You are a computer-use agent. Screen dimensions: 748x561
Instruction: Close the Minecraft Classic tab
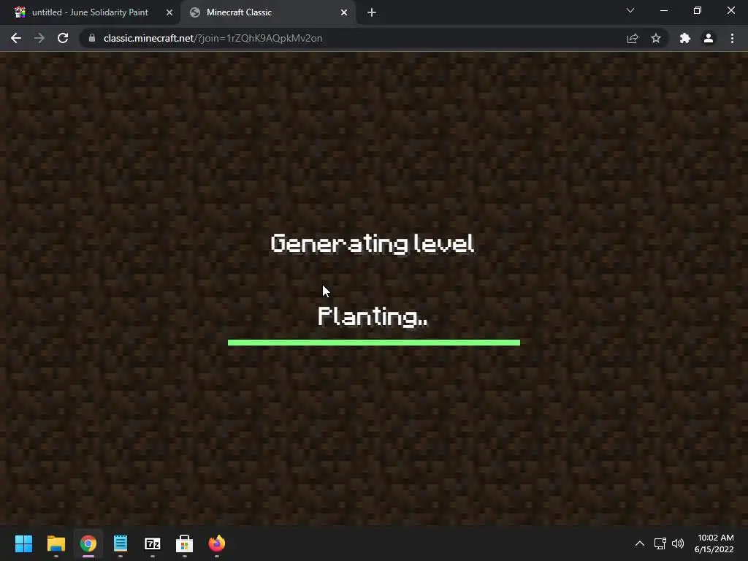coord(344,12)
